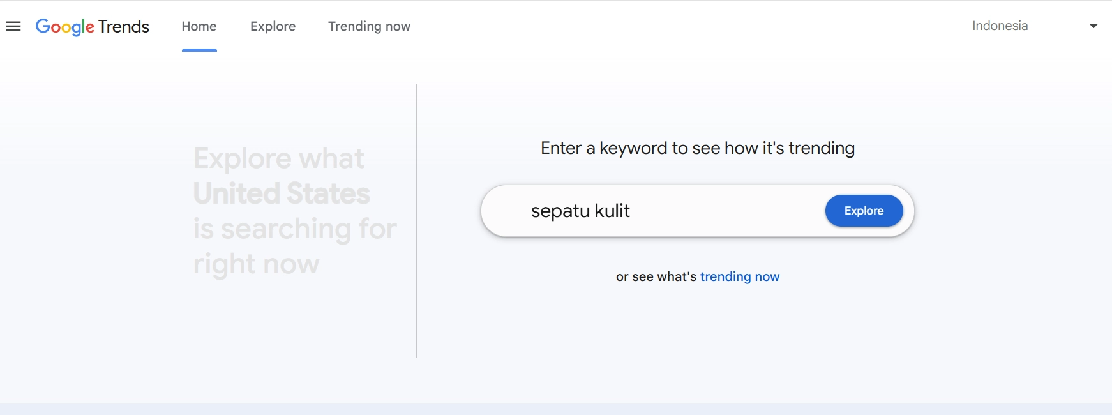Click Enter a keyword heading text
This screenshot has width=1112, height=415.
point(698,147)
